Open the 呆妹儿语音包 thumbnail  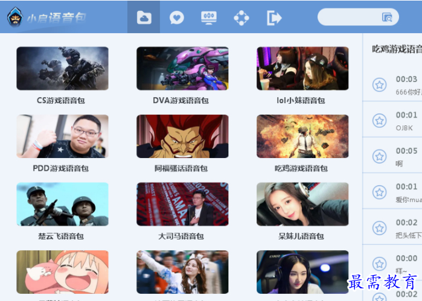pyautogui.click(x=302, y=204)
